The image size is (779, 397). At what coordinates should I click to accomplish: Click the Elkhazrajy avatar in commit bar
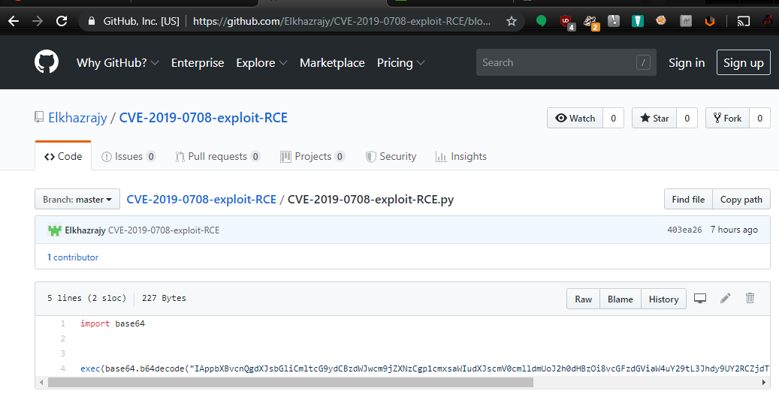click(54, 230)
